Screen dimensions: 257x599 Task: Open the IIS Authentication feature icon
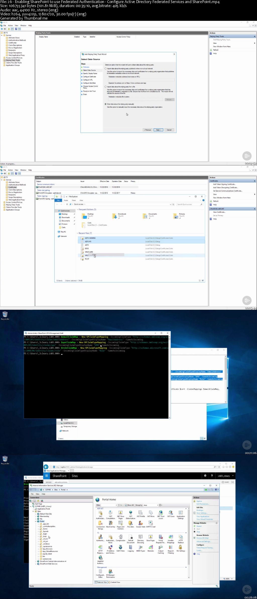(x=100, y=538)
